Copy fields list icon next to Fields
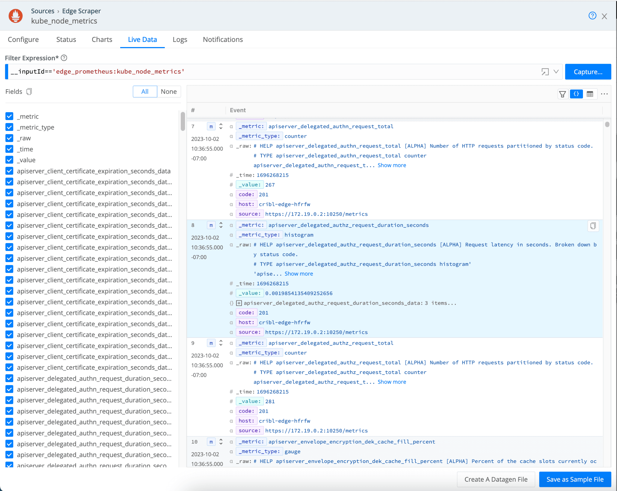 [x=29, y=92]
